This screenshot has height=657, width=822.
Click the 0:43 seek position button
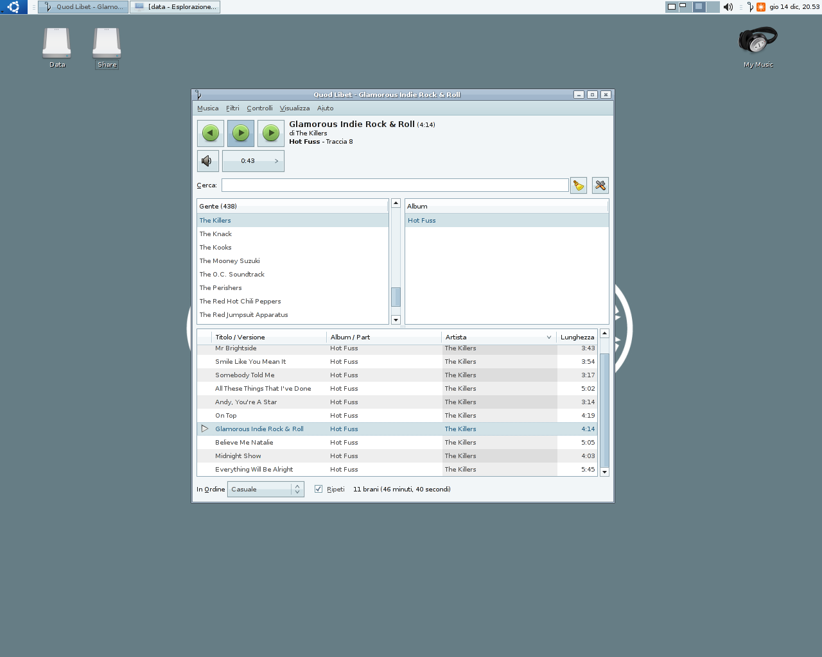click(x=253, y=161)
